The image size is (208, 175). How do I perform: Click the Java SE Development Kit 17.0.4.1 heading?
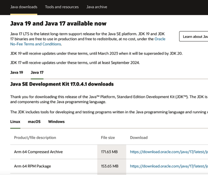click(x=62, y=84)
